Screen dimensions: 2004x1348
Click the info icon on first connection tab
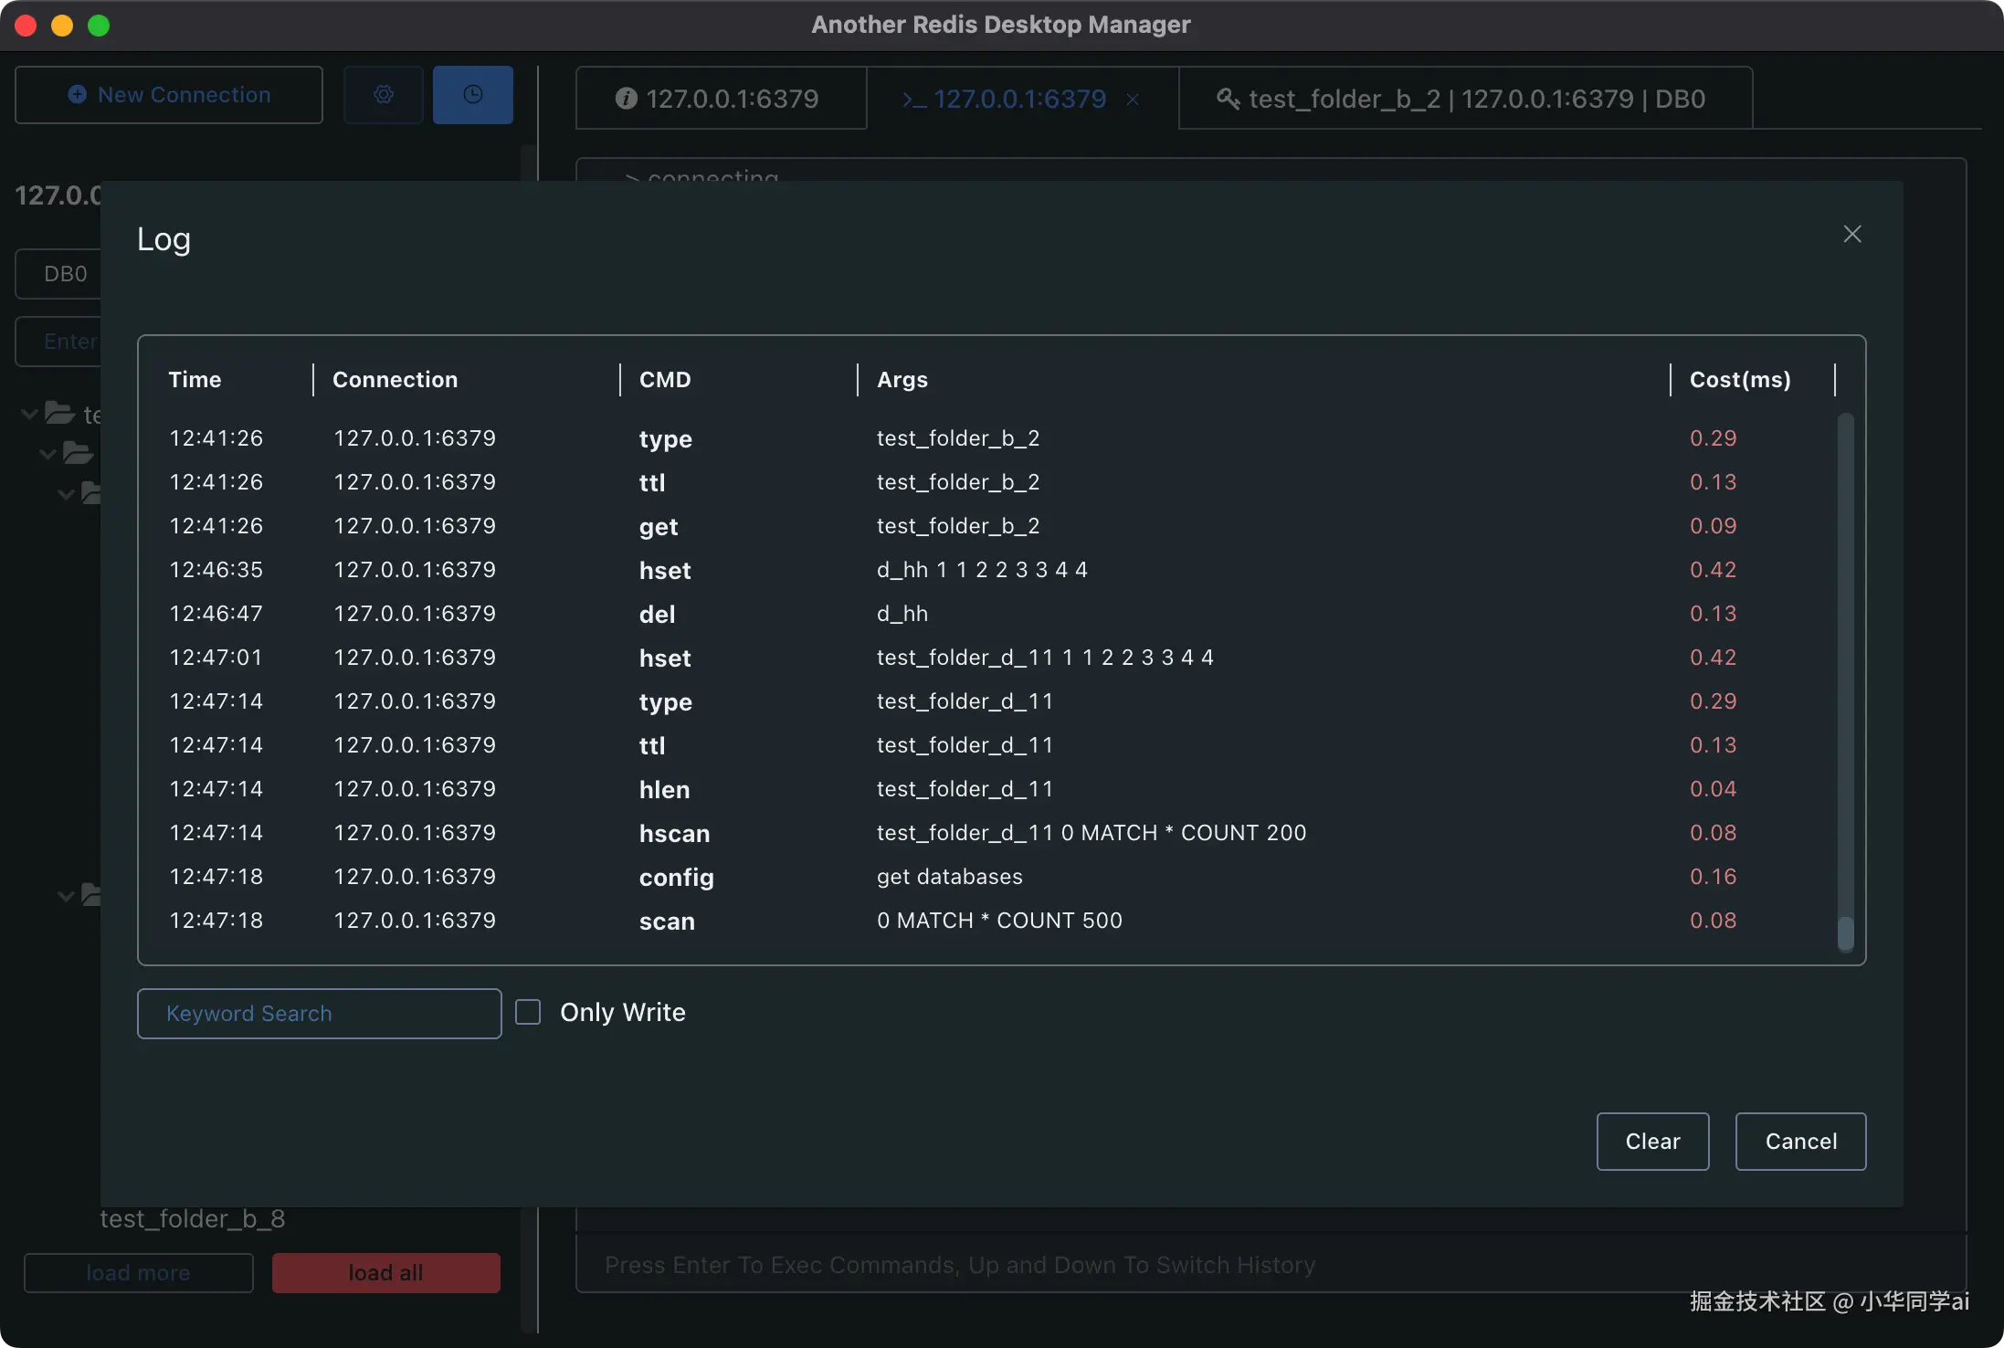(x=627, y=99)
